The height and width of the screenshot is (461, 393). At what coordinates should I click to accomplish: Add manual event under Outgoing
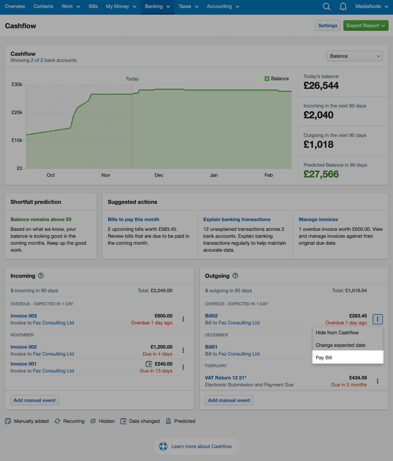(229, 400)
